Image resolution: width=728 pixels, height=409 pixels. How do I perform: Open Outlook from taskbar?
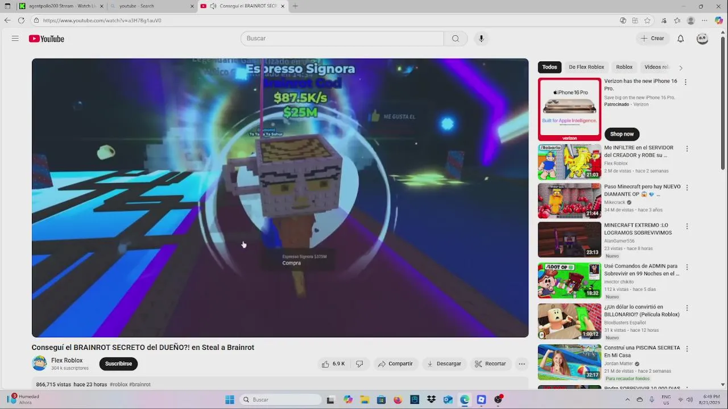(448, 400)
